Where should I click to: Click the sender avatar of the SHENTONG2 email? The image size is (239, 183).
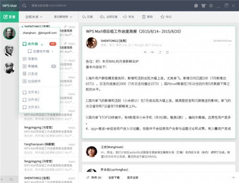pyautogui.click(x=91, y=43)
